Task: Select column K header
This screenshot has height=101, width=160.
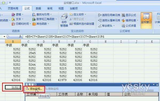Action: [152, 41]
